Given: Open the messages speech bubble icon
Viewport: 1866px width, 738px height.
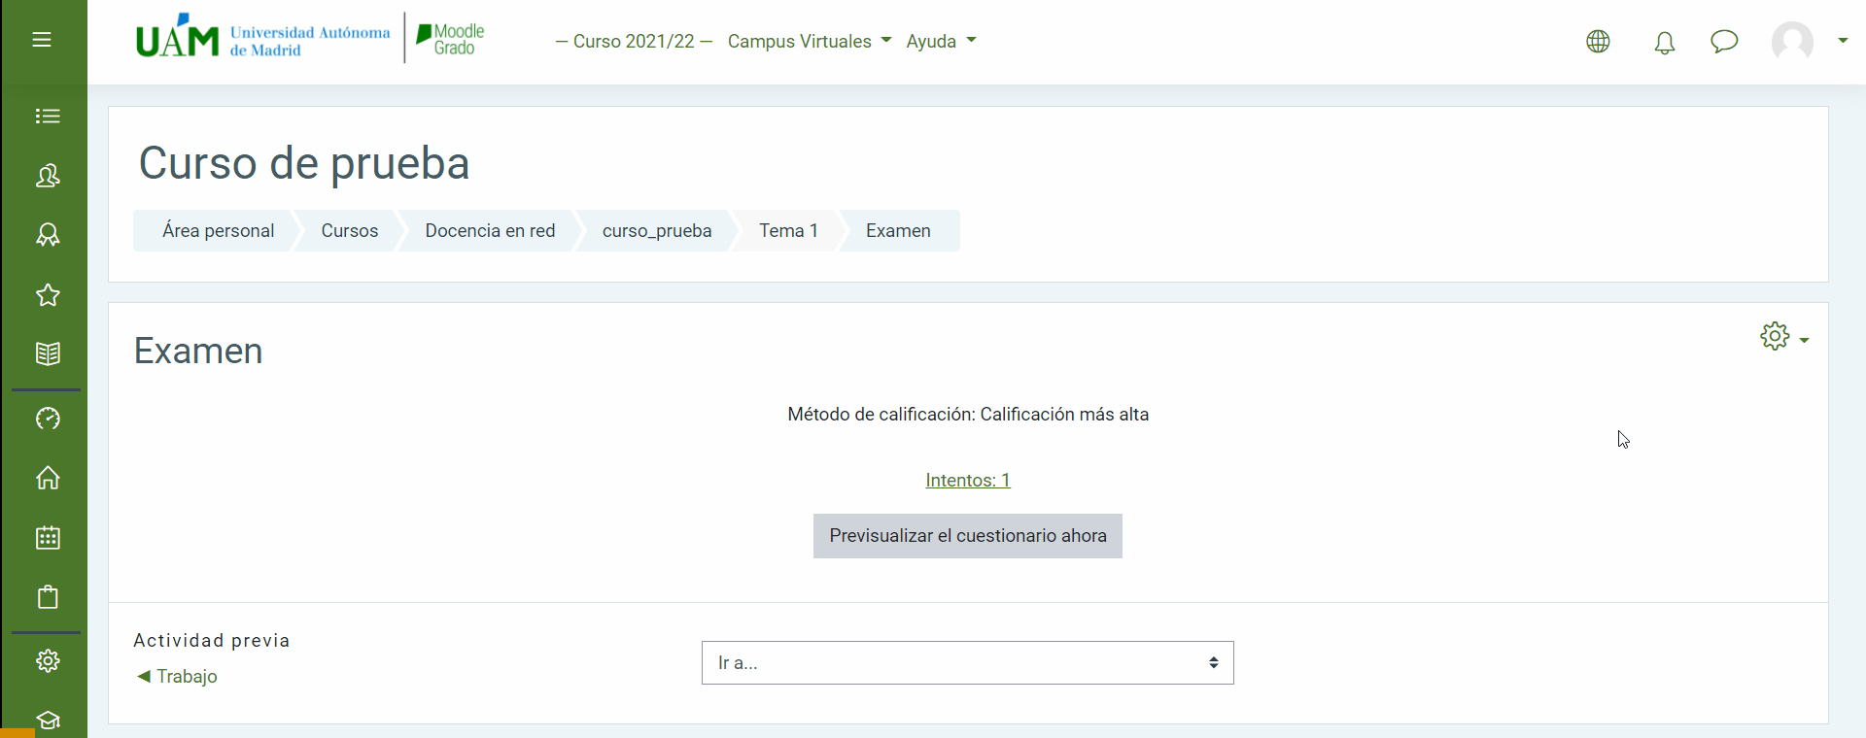Looking at the screenshot, I should point(1724,42).
